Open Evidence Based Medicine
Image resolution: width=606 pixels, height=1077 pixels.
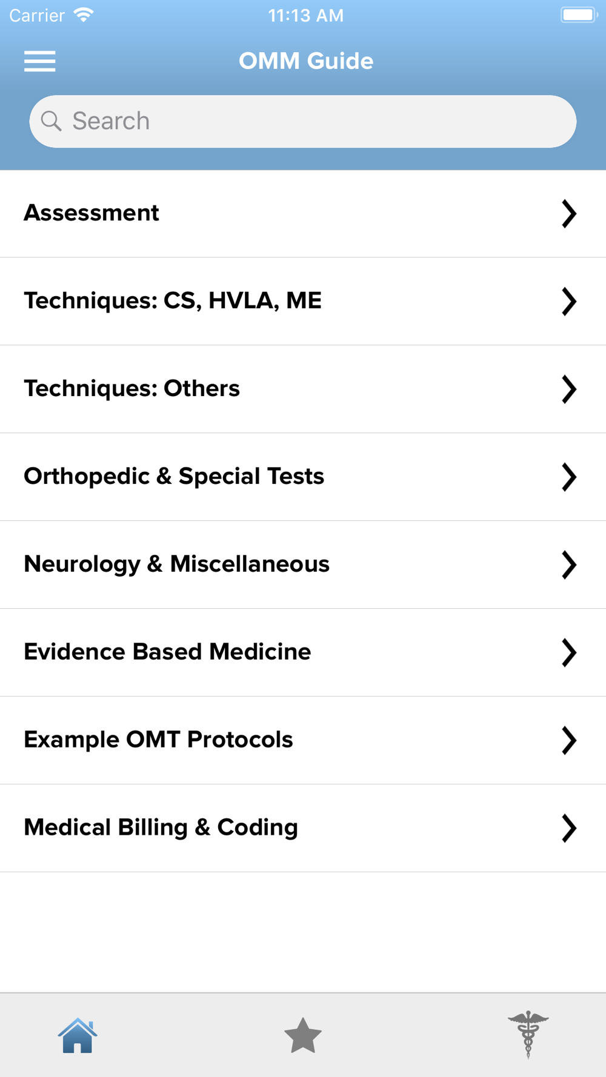167,652
